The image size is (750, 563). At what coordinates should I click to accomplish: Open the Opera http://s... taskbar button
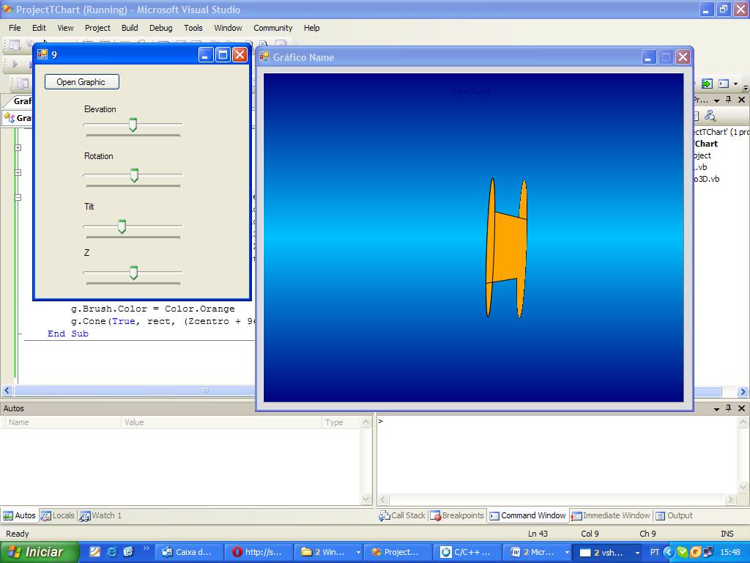click(x=259, y=552)
